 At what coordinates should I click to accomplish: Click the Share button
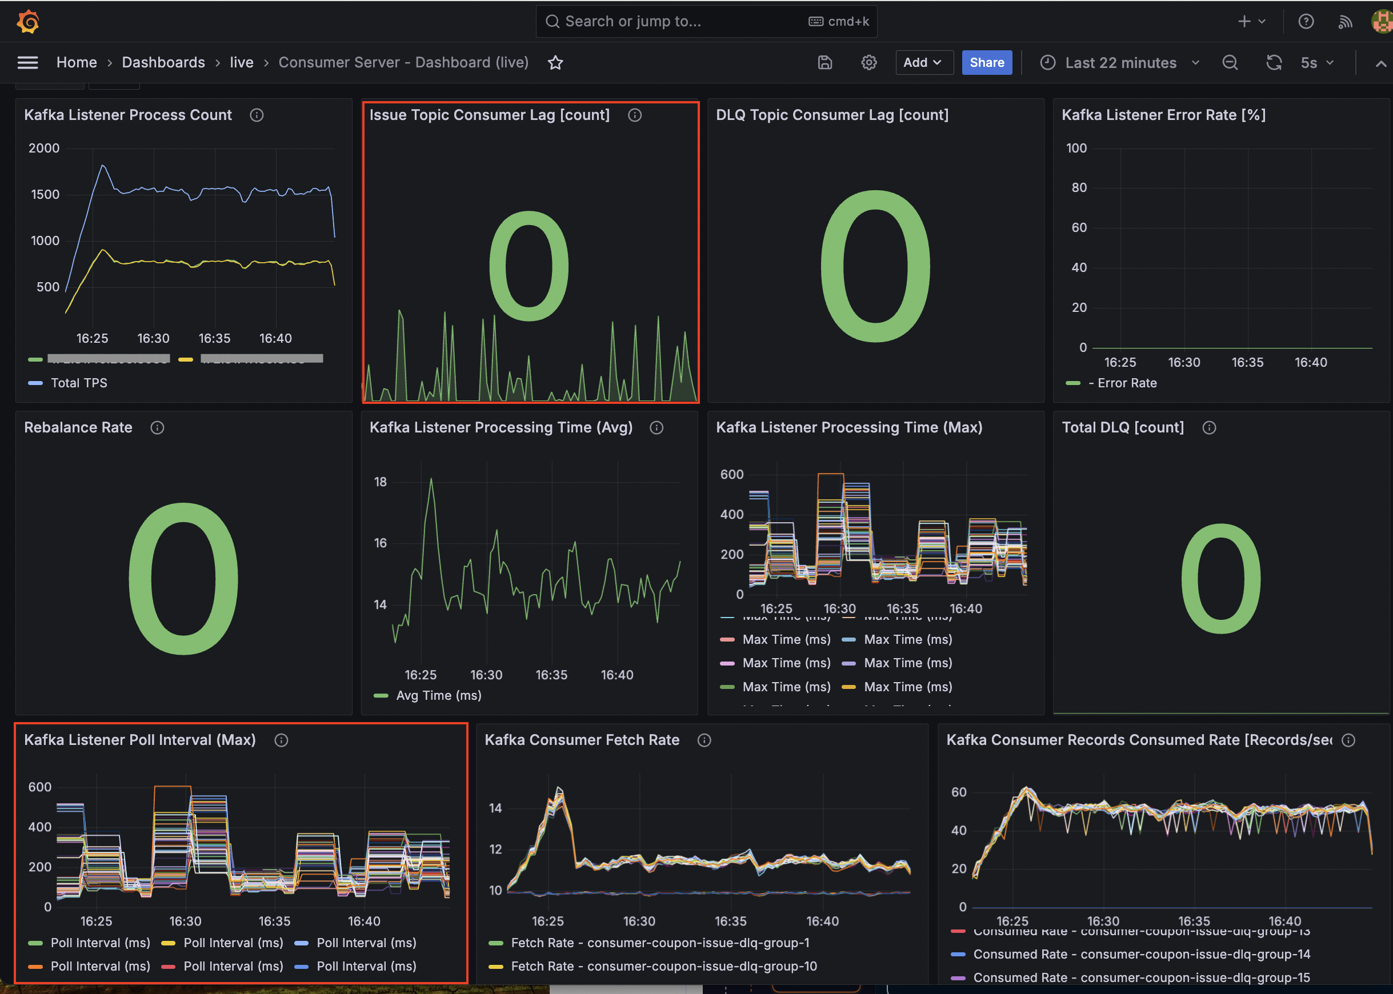click(986, 62)
